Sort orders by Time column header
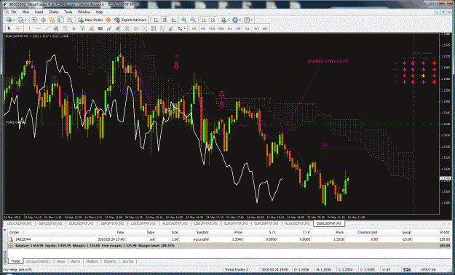The width and height of the screenshot is (455, 275). (x=120, y=232)
